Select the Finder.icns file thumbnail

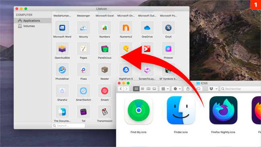point(181,110)
